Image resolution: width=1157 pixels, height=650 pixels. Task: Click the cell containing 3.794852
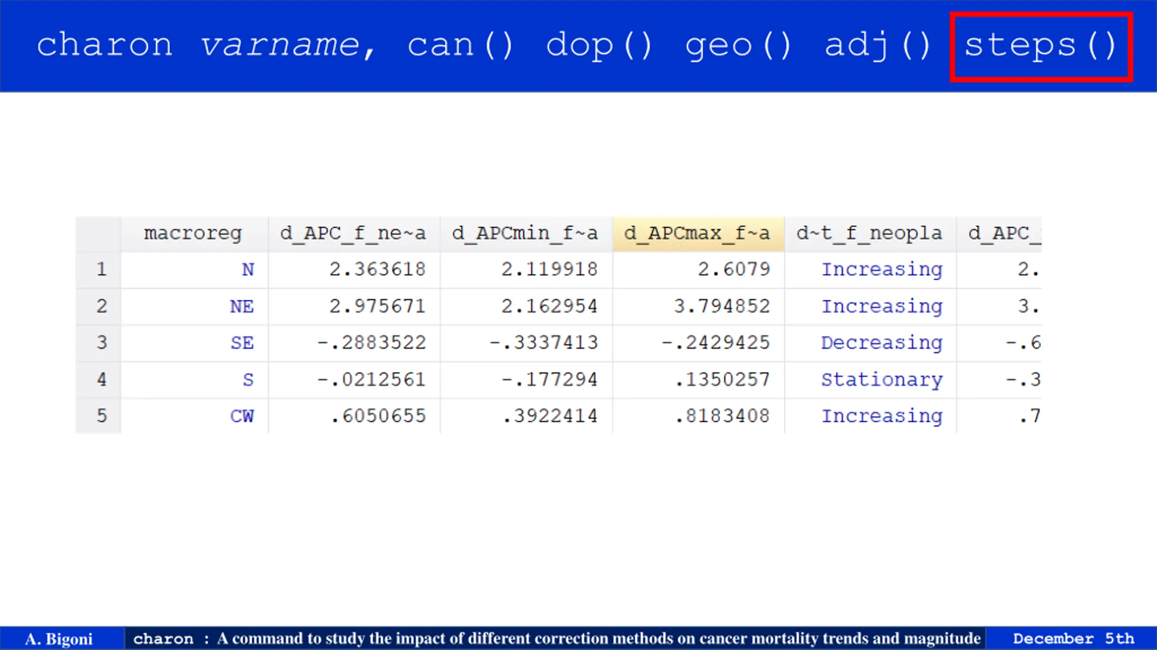click(x=698, y=307)
